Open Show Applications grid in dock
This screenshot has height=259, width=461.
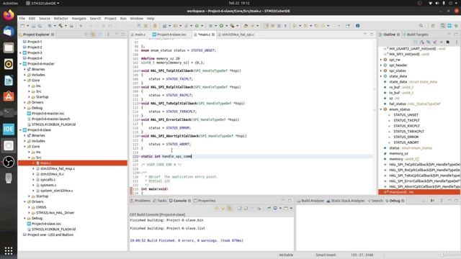click(9, 250)
